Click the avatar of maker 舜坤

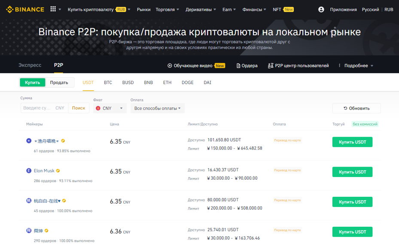point(29,231)
